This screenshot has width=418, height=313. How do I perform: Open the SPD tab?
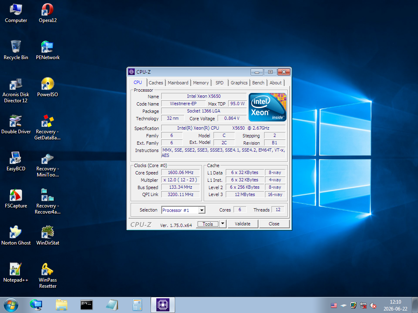pos(219,83)
